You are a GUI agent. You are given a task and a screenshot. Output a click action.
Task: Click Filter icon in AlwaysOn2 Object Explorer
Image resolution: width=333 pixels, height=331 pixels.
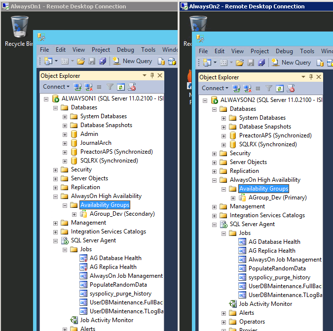[269, 89]
